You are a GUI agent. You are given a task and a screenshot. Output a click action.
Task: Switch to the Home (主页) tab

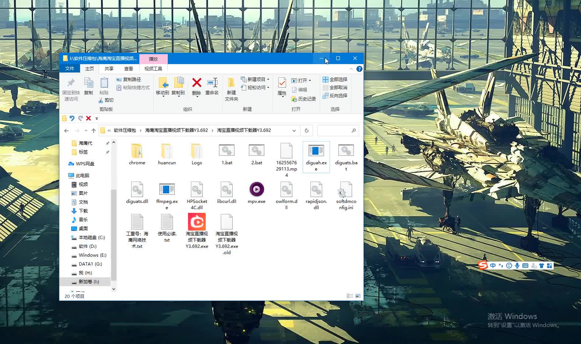pyautogui.click(x=90, y=69)
